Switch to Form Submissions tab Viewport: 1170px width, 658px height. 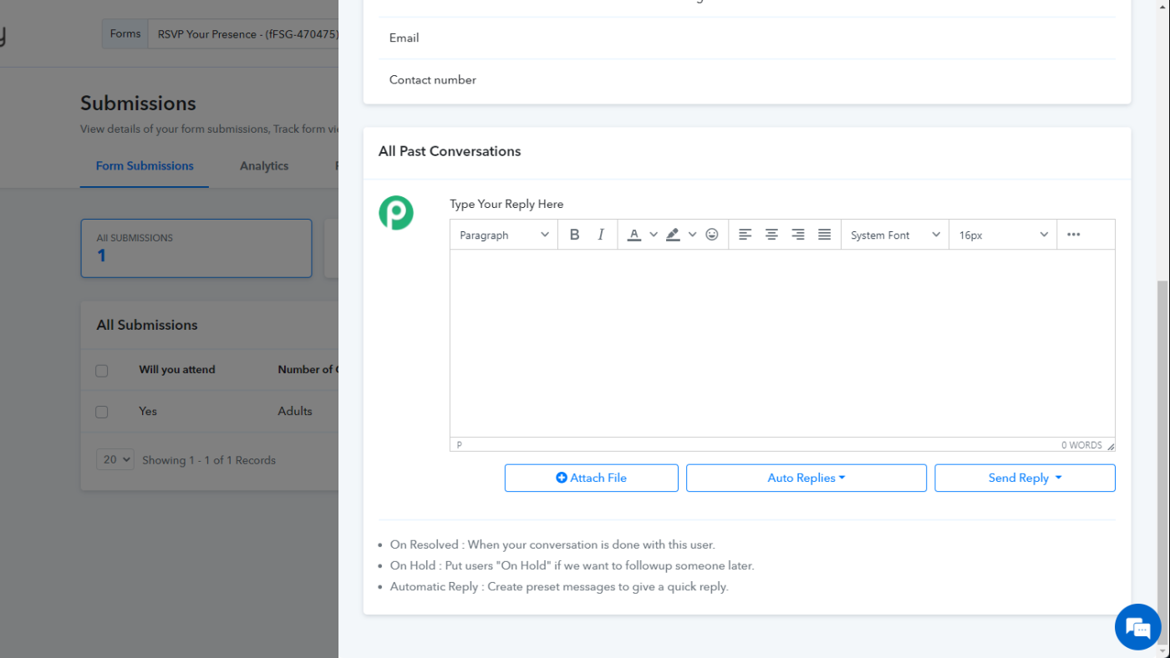coord(145,165)
